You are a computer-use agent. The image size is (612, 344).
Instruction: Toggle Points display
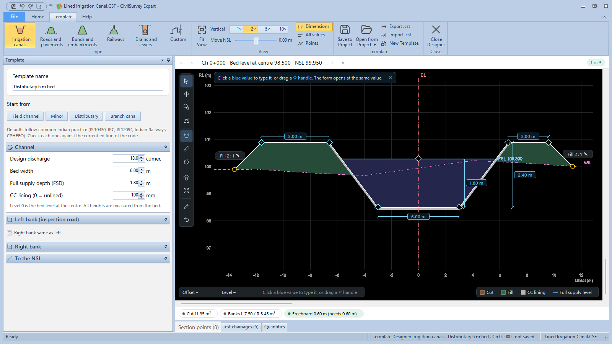pos(308,43)
